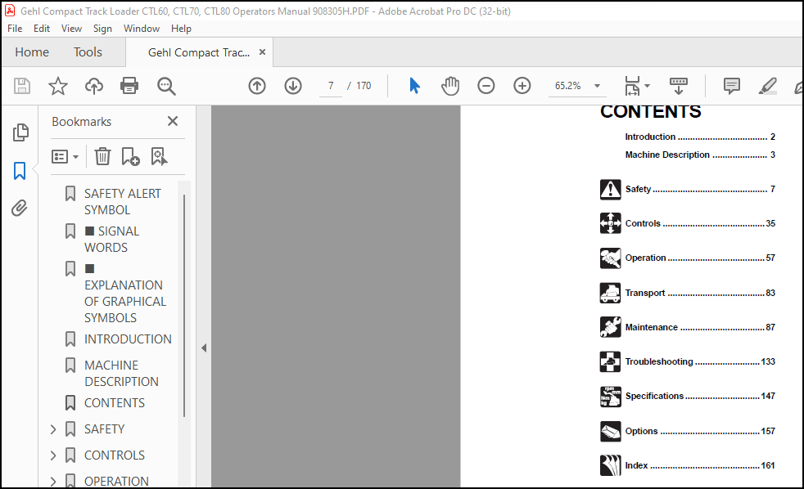Switch to the Home tab
This screenshot has height=489, width=804.
click(32, 52)
